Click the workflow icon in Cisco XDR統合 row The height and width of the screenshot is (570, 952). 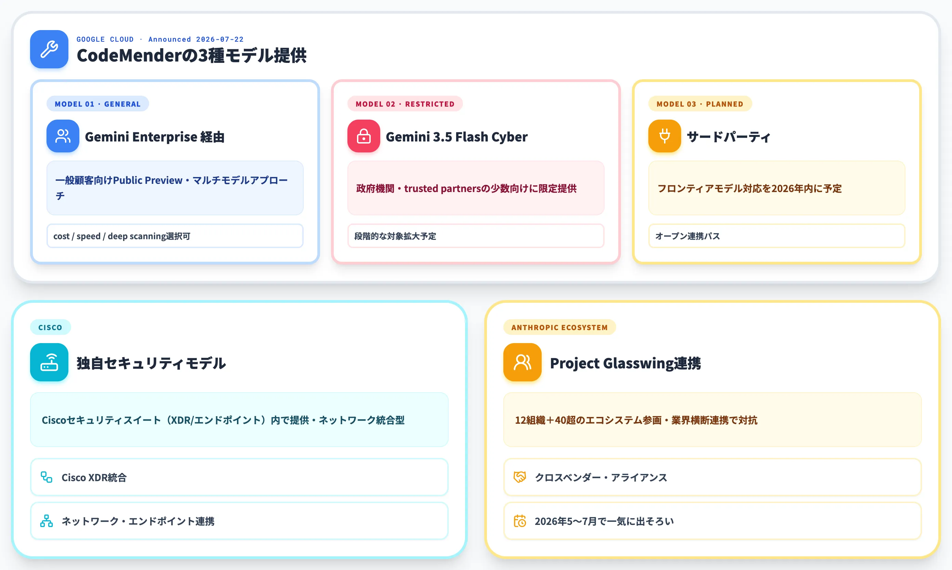tap(47, 477)
